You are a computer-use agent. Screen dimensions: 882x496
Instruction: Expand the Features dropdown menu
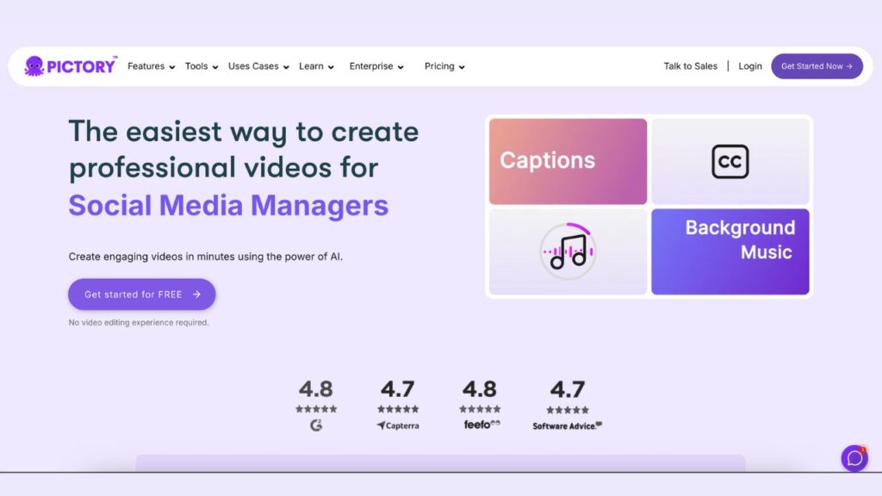pos(151,66)
